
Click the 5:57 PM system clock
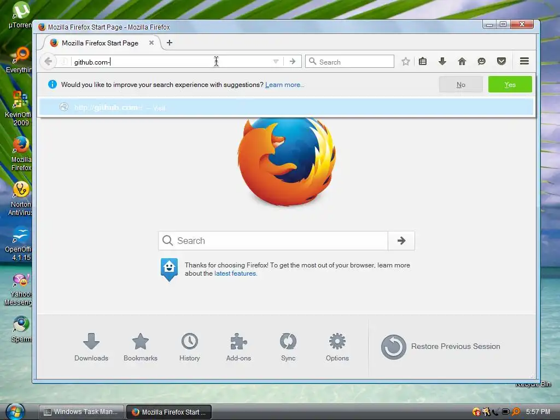[x=538, y=411]
